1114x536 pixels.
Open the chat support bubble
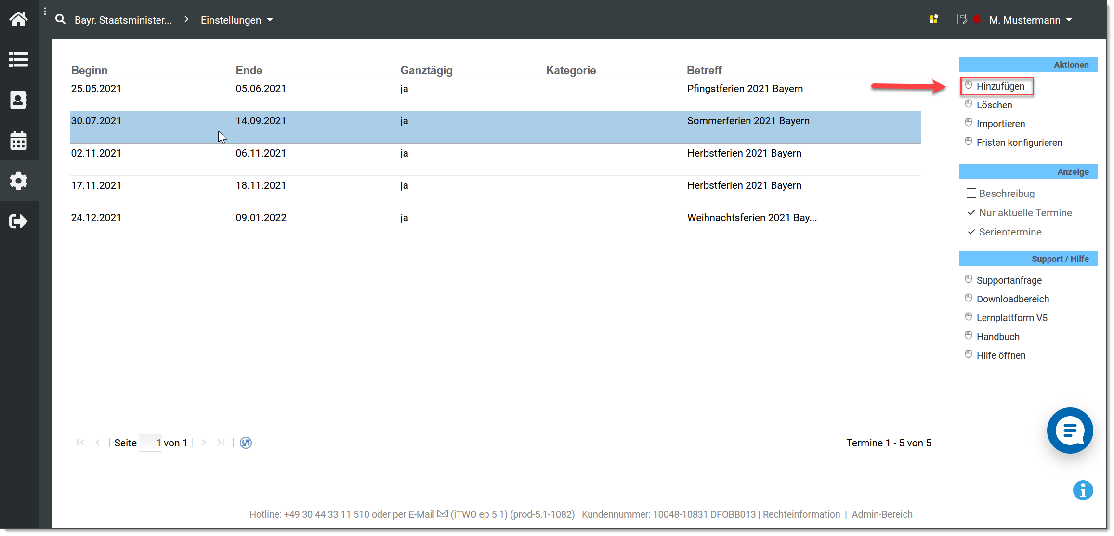point(1070,430)
